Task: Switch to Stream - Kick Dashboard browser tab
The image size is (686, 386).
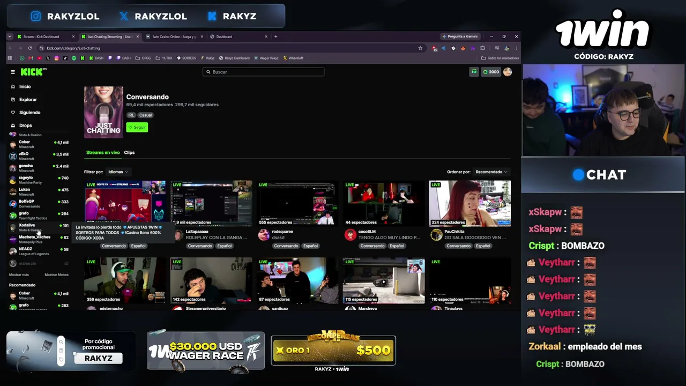Action: point(46,36)
